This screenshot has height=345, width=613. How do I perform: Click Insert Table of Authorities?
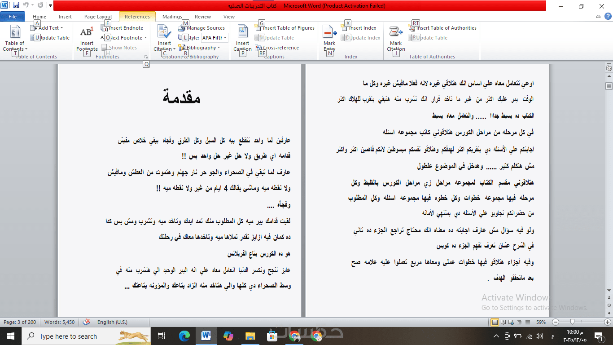click(x=442, y=28)
